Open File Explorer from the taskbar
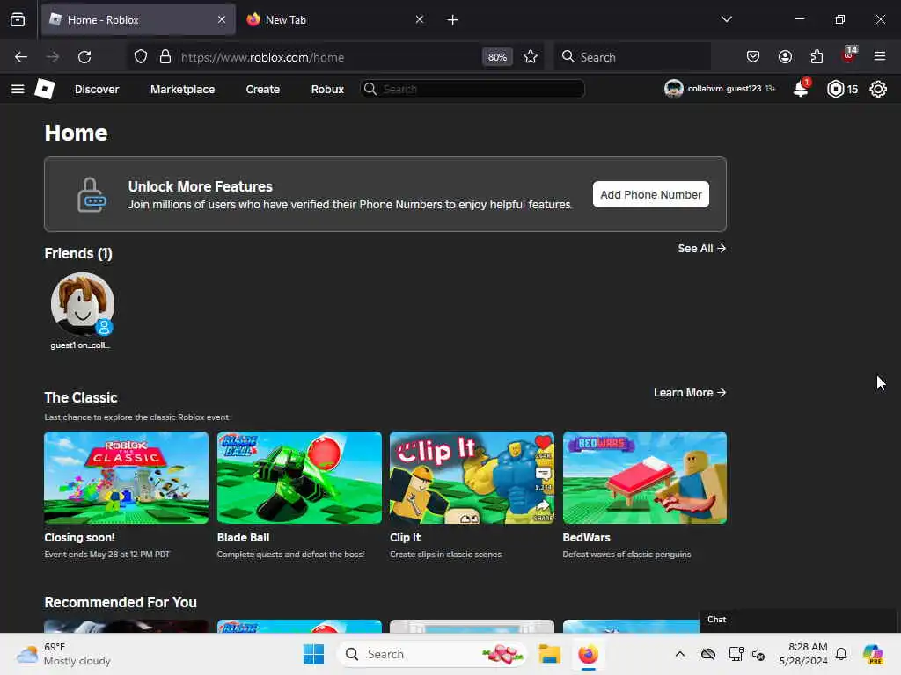The height and width of the screenshot is (675, 901). pos(549,654)
